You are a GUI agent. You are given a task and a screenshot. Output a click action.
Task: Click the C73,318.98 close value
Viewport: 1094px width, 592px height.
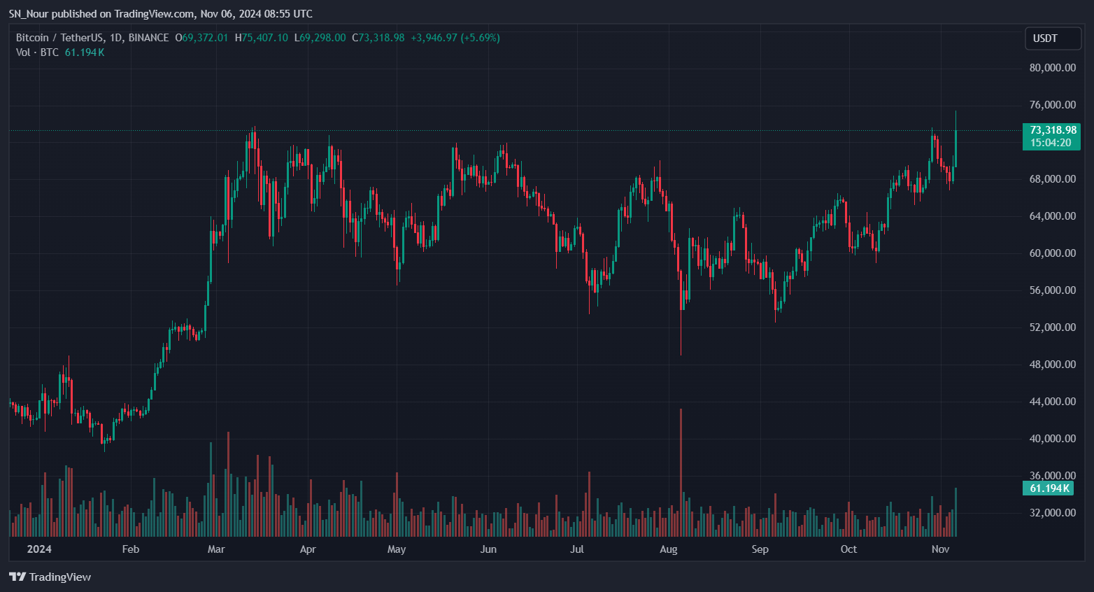(x=378, y=38)
